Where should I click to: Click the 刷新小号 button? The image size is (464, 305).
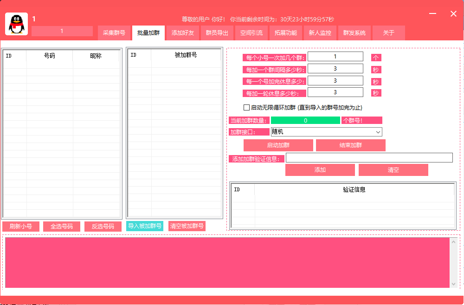[x=21, y=227]
